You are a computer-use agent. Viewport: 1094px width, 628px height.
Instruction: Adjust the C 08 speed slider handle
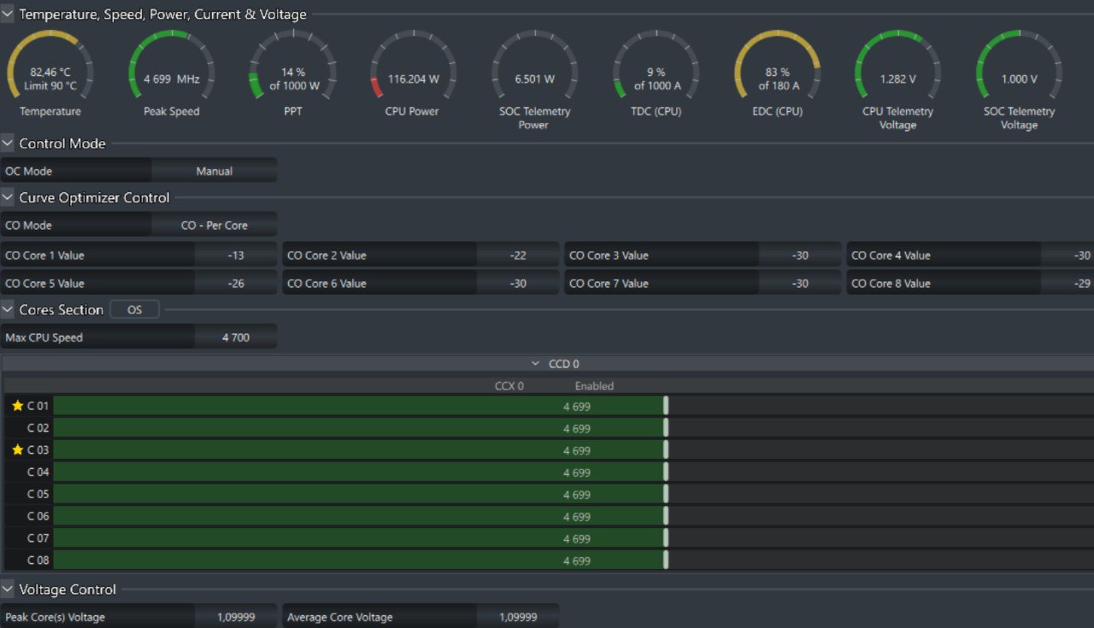tap(666, 561)
